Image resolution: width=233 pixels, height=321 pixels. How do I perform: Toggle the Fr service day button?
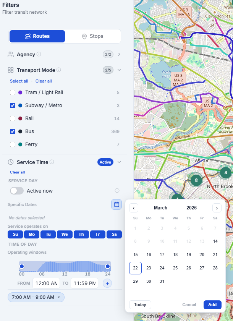(x=98, y=234)
